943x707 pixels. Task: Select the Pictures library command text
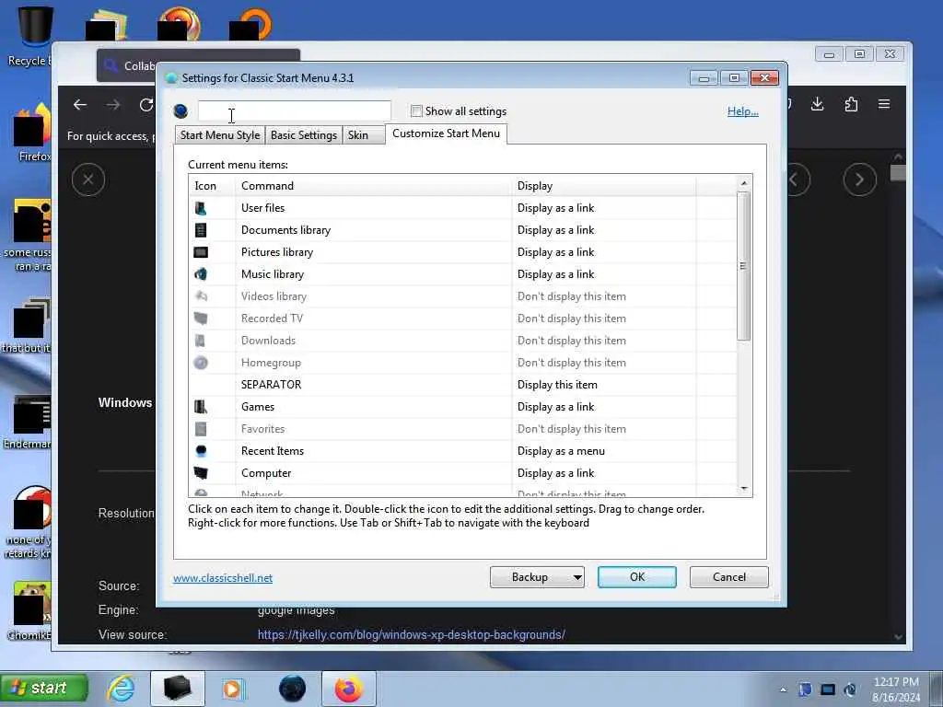click(276, 252)
